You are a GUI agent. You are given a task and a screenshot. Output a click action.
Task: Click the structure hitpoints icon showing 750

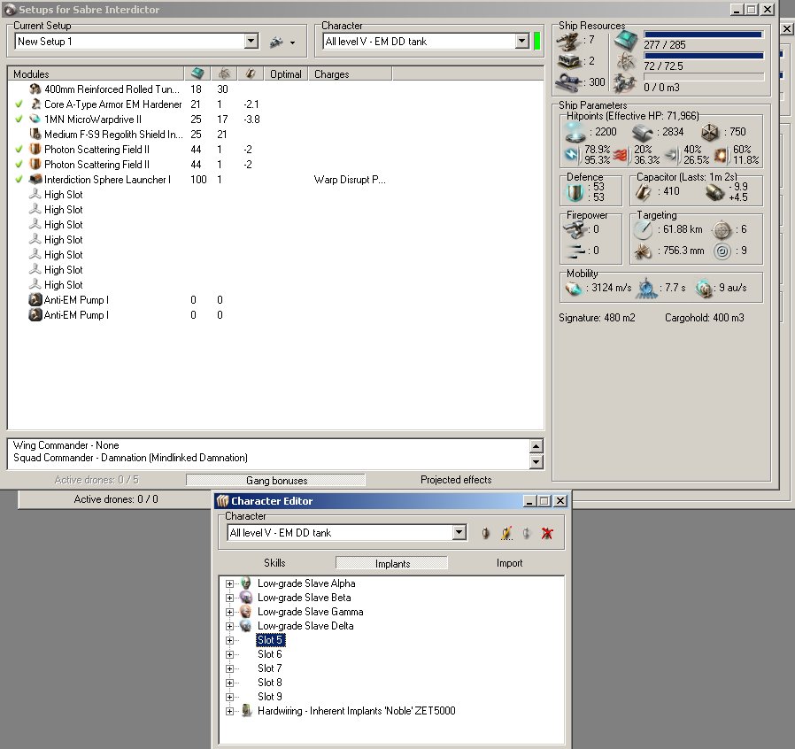click(710, 133)
